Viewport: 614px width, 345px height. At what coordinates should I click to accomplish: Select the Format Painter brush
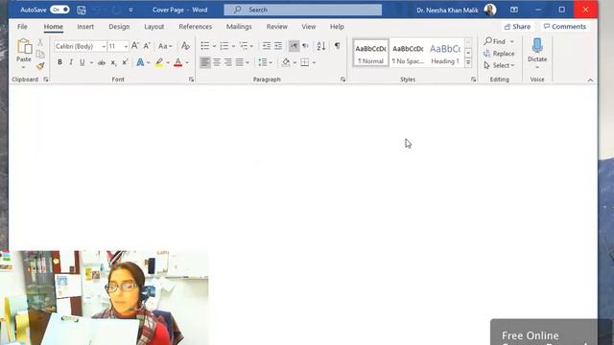[x=40, y=66]
